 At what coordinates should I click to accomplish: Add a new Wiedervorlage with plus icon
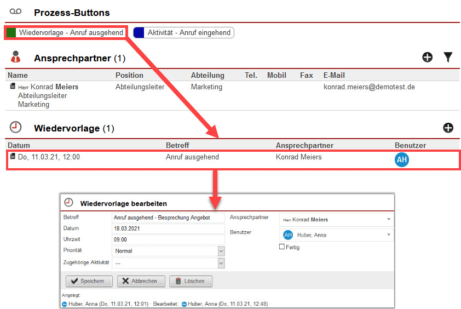point(448,128)
